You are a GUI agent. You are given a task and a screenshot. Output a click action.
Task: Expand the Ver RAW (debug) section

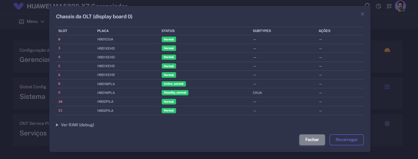click(75, 125)
